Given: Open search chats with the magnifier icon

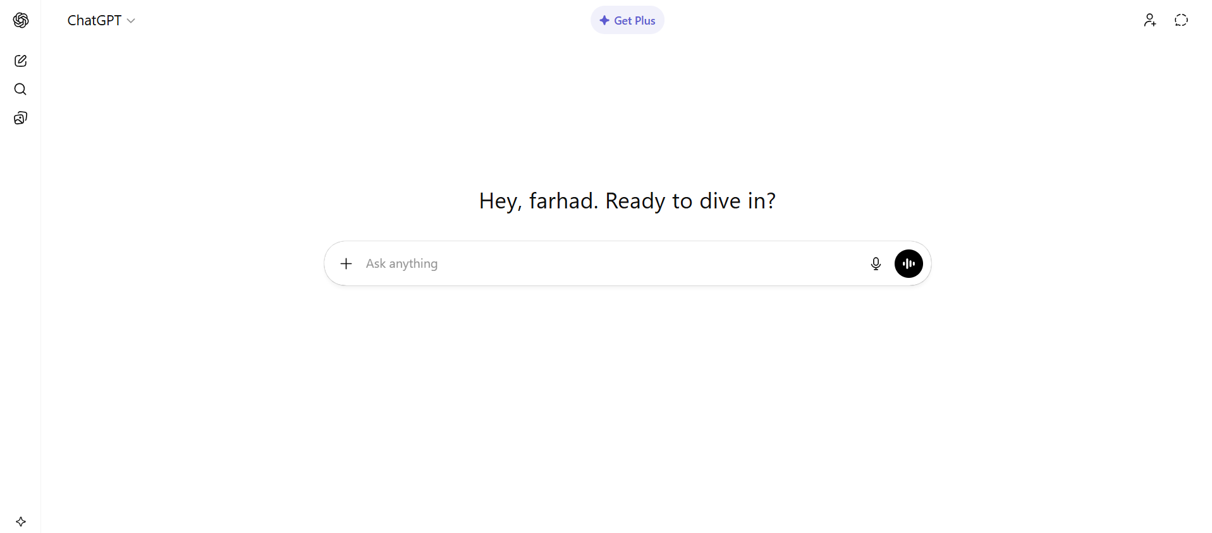Looking at the screenshot, I should point(20,89).
